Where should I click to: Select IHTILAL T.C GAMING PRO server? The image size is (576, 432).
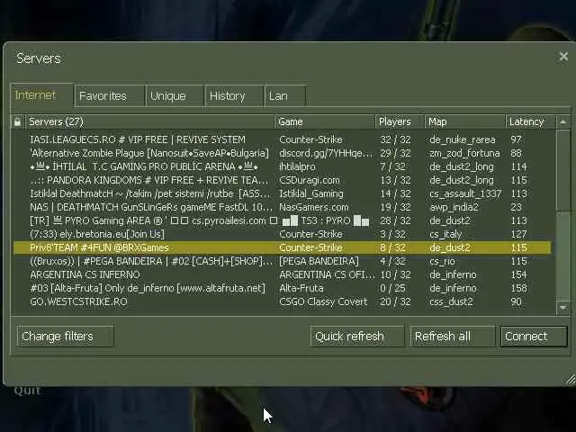click(x=282, y=166)
